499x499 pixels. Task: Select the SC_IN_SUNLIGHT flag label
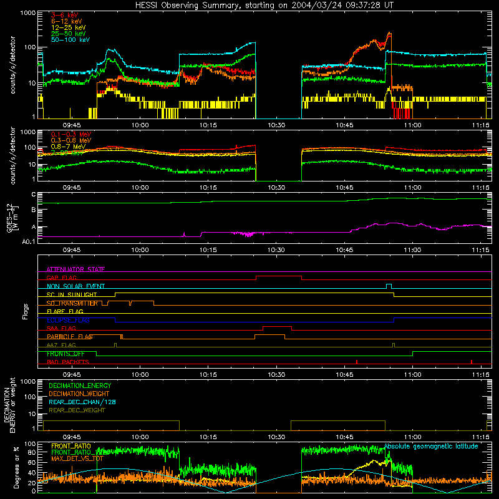click(x=72, y=294)
